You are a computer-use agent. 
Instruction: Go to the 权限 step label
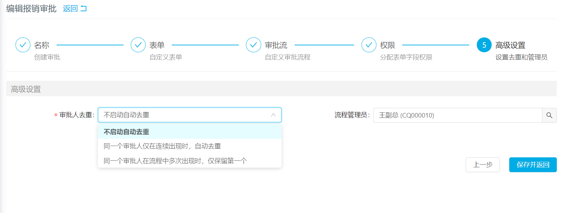click(x=387, y=45)
